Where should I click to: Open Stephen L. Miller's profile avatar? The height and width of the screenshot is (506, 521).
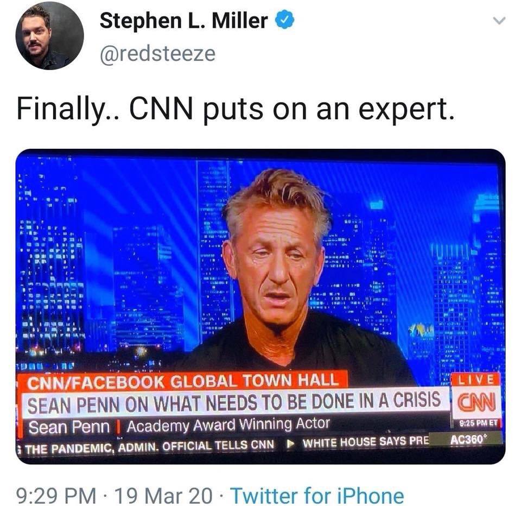pos(49,36)
